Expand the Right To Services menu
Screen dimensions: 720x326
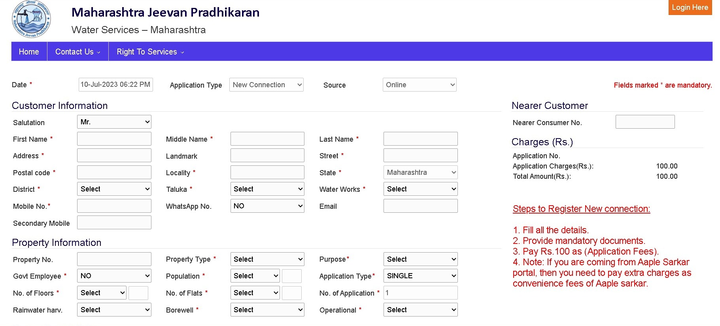(150, 52)
